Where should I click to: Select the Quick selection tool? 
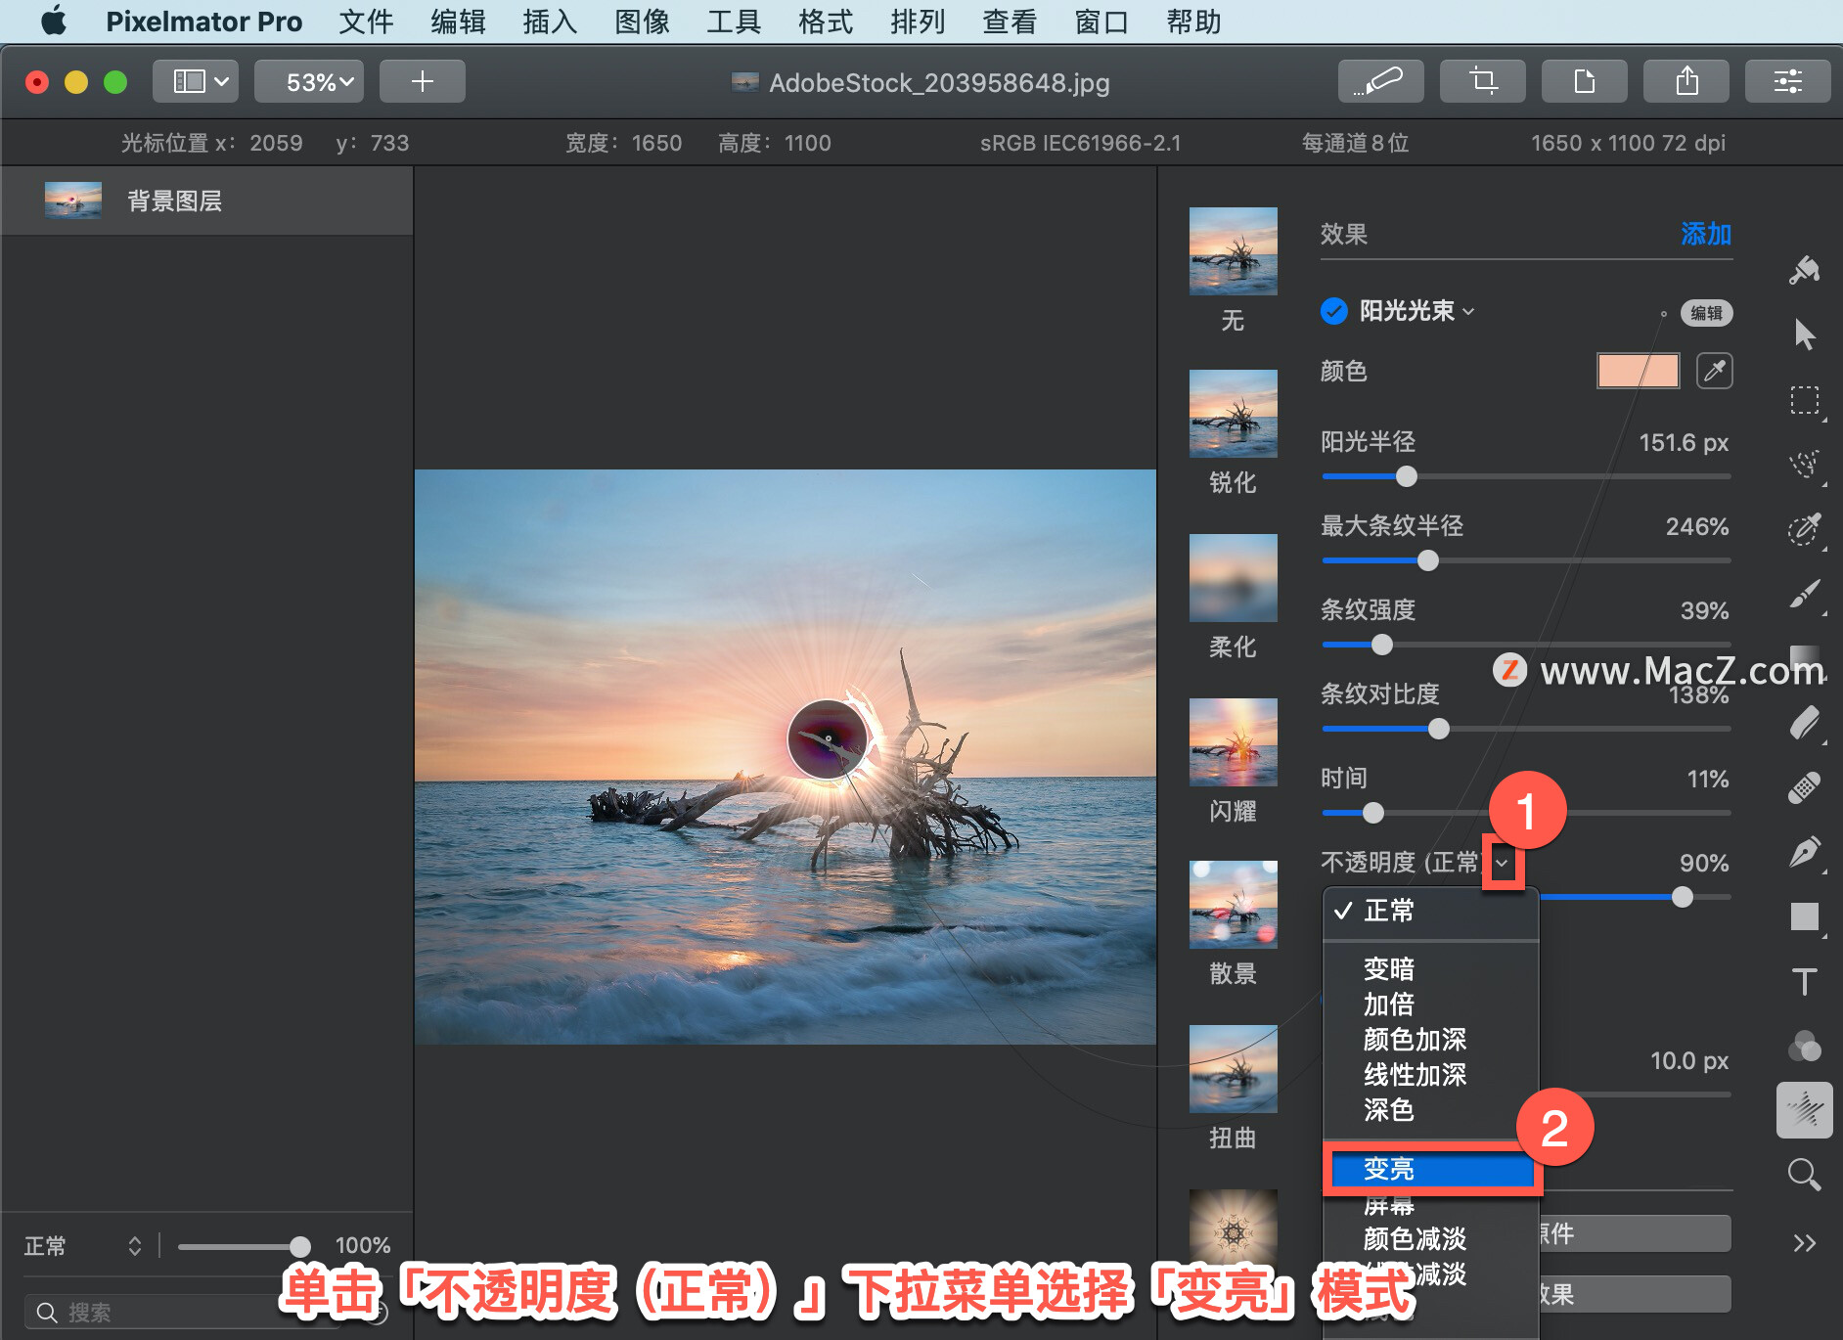(x=1805, y=464)
